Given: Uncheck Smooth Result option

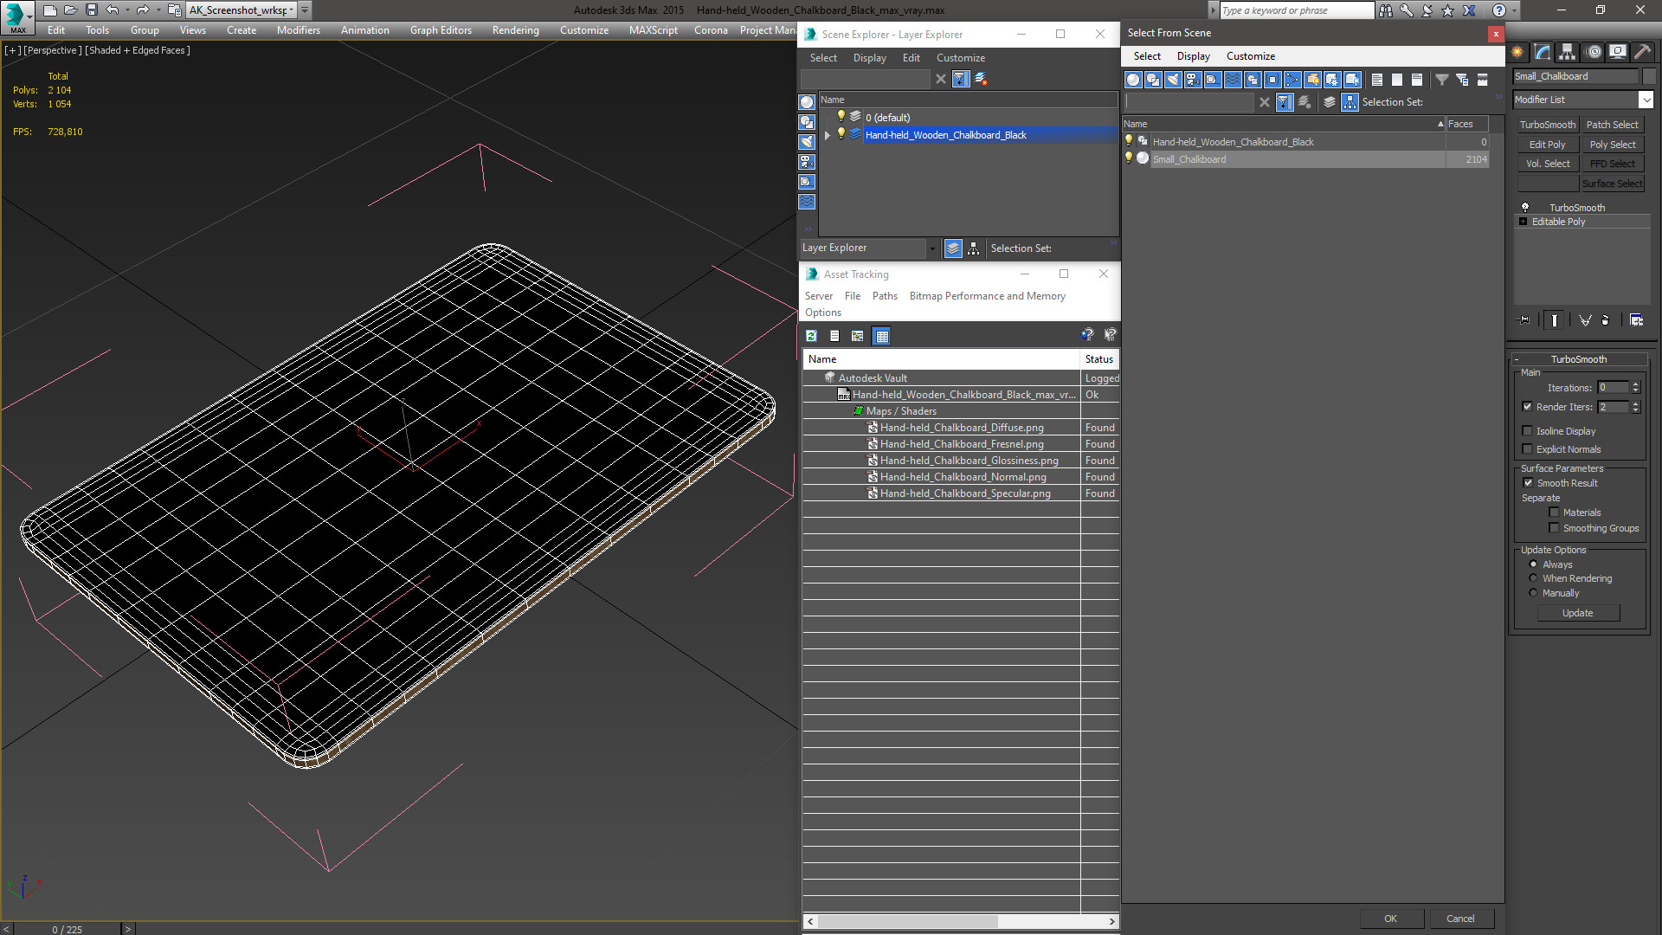Looking at the screenshot, I should click(x=1528, y=483).
